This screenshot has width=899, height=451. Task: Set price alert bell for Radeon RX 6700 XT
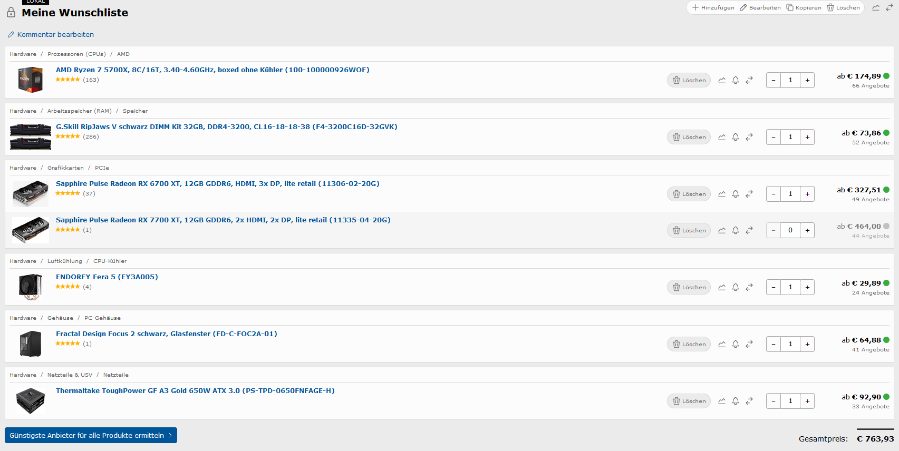click(736, 194)
